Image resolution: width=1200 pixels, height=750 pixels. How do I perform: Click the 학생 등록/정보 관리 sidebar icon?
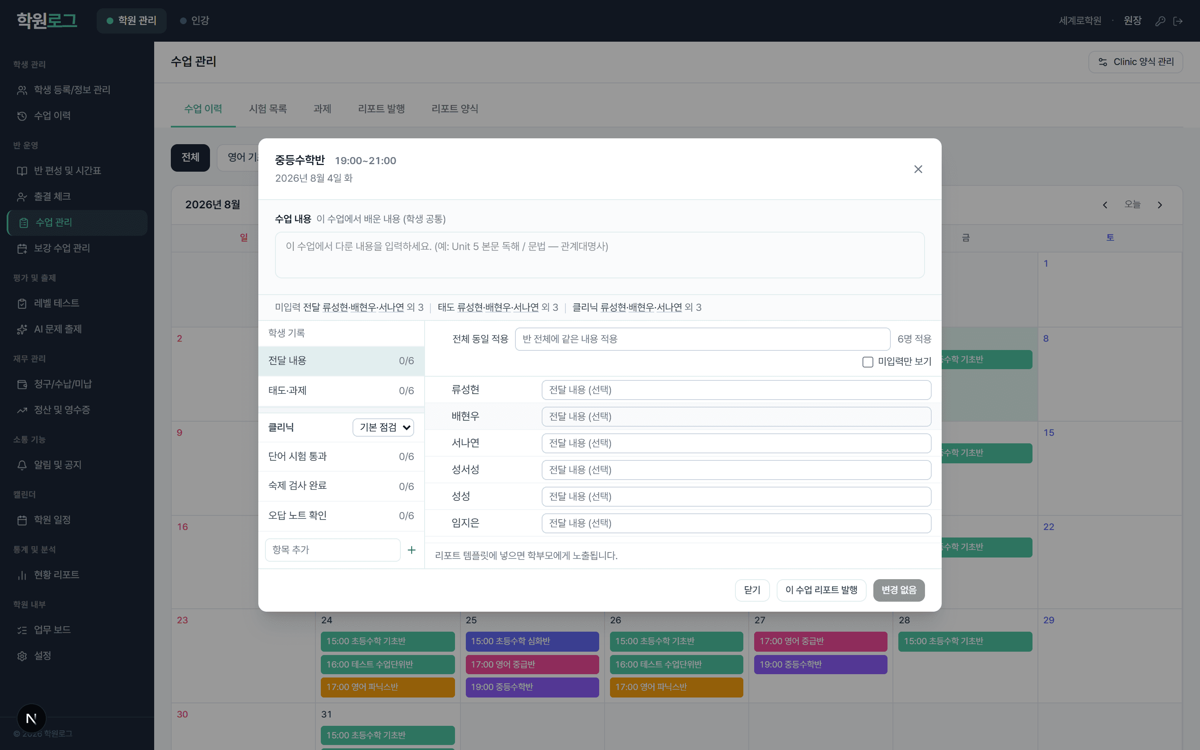tap(22, 90)
